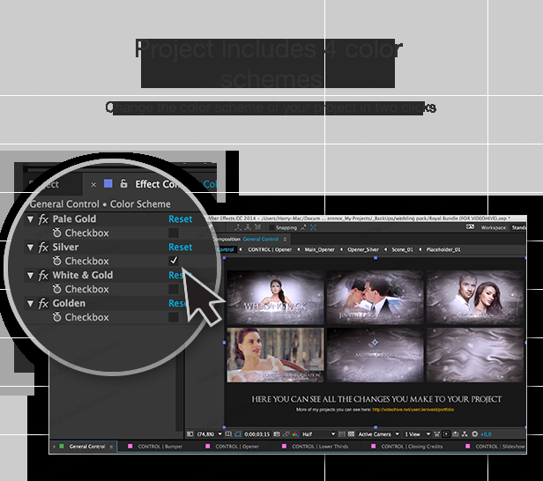Open the videohive portfolio link
Viewport: 543px width, 481px height.
413,410
